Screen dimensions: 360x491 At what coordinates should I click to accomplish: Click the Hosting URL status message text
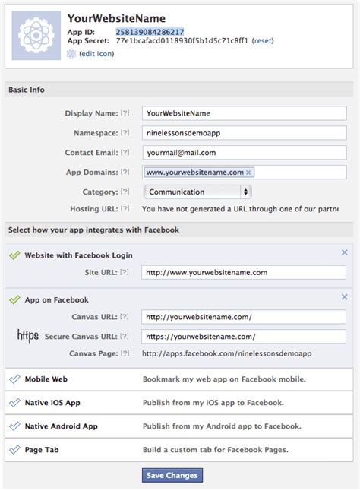click(x=240, y=209)
